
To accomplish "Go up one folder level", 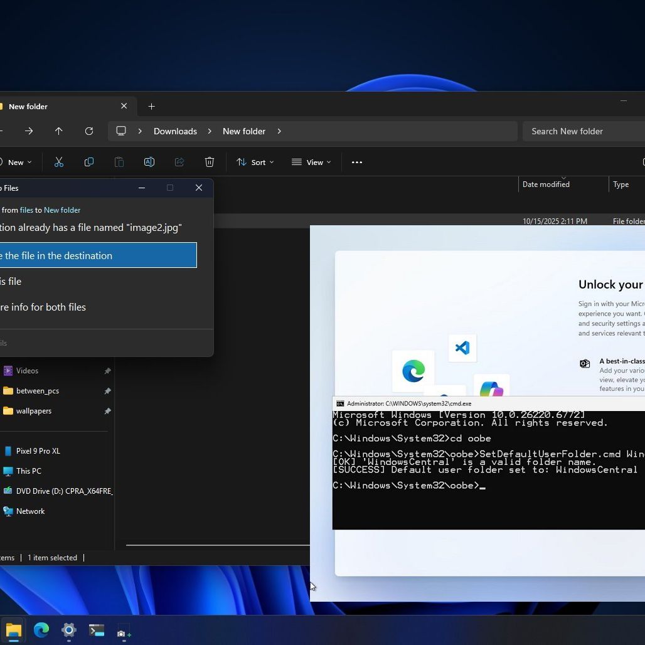I will click(59, 131).
